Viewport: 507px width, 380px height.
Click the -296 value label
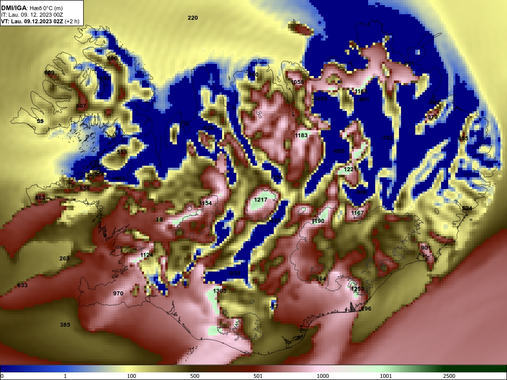point(365,309)
